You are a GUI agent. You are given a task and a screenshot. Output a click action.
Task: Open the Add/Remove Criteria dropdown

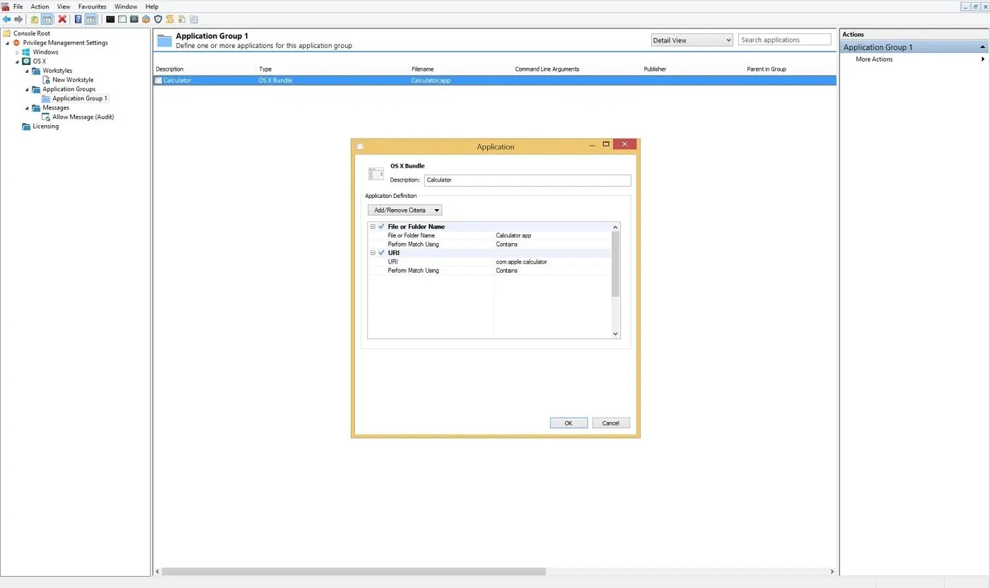pos(404,210)
